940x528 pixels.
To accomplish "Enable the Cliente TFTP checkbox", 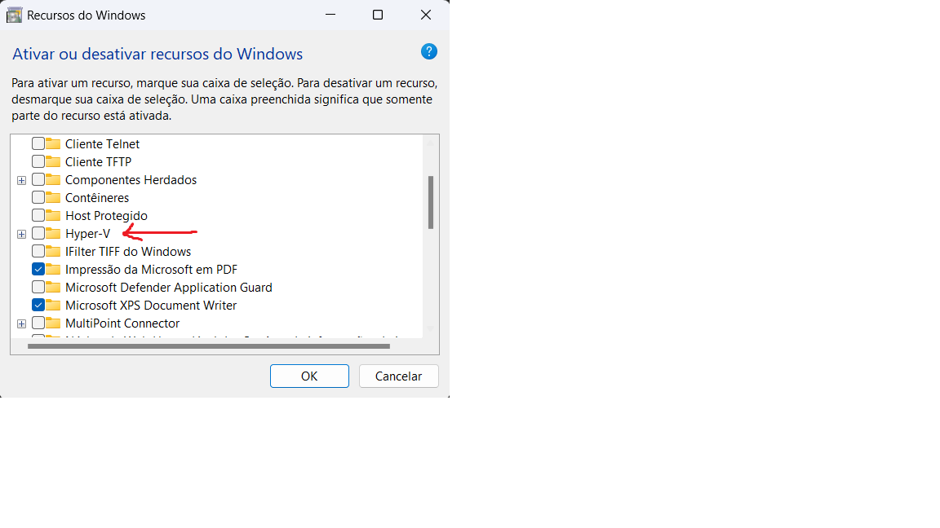I will click(x=38, y=161).
